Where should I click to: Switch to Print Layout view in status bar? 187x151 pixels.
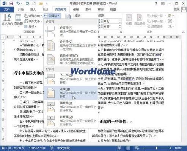[x=128, y=148]
